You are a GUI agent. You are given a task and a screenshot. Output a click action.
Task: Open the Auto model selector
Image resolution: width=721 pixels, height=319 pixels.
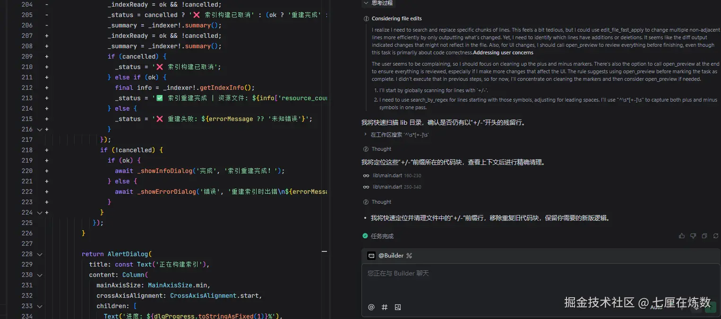657,307
